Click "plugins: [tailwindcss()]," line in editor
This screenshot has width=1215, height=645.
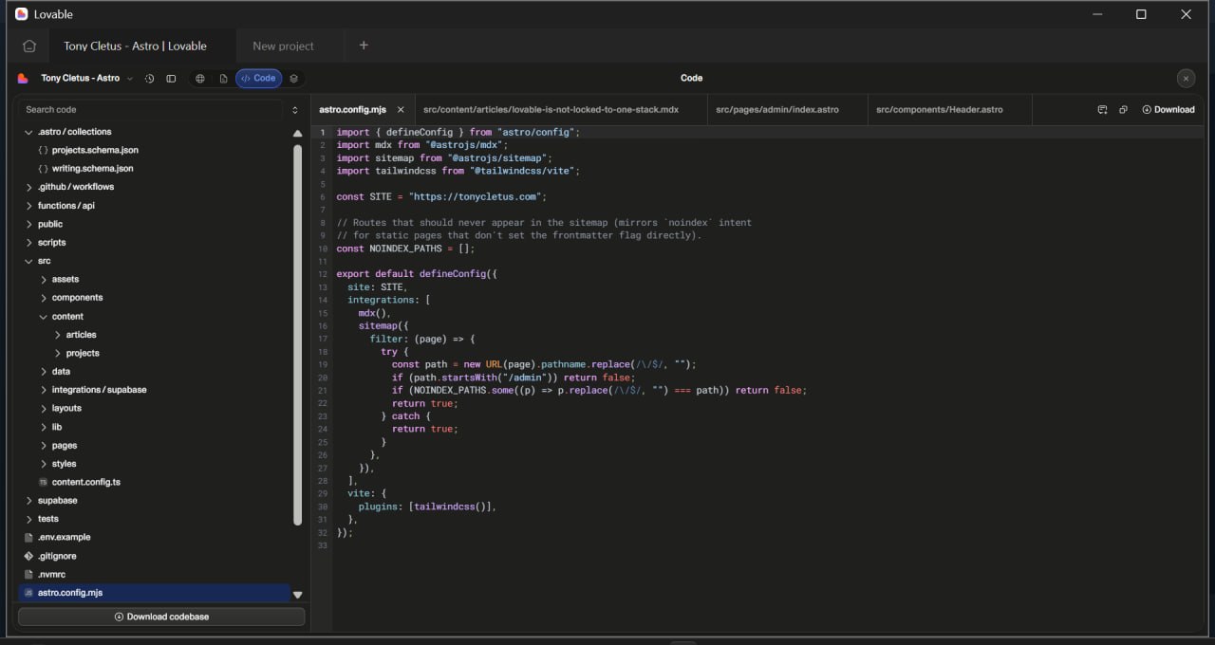(427, 507)
